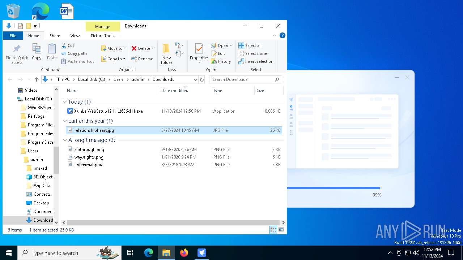This screenshot has width=463, height=260.
Task: Open Word shortcut on desktop
Action: [x=67, y=11]
